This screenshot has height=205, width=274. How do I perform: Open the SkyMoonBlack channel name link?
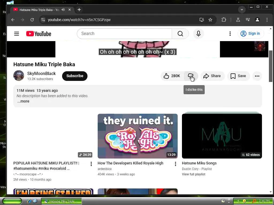pyautogui.click(x=41, y=74)
